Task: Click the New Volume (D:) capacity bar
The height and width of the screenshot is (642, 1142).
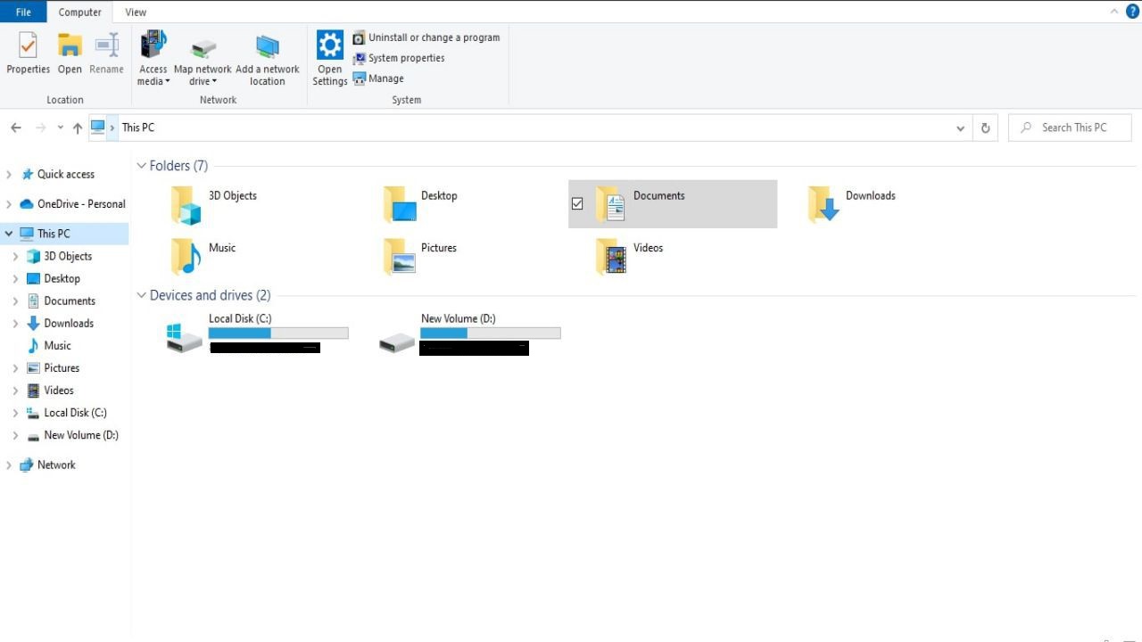Action: pos(490,333)
